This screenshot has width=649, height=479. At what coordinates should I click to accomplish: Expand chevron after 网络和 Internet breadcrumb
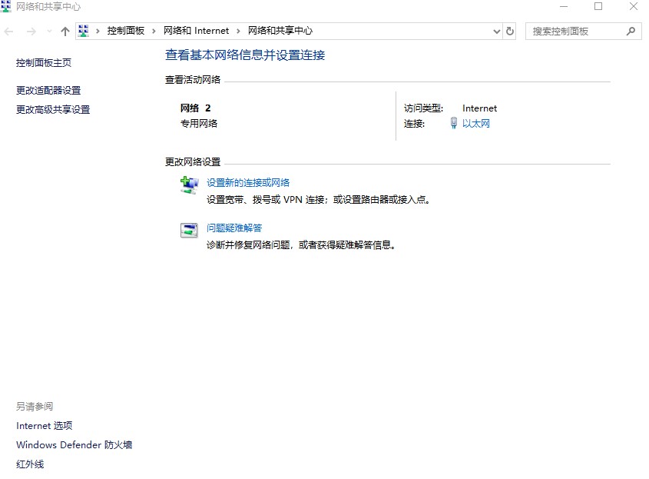238,31
